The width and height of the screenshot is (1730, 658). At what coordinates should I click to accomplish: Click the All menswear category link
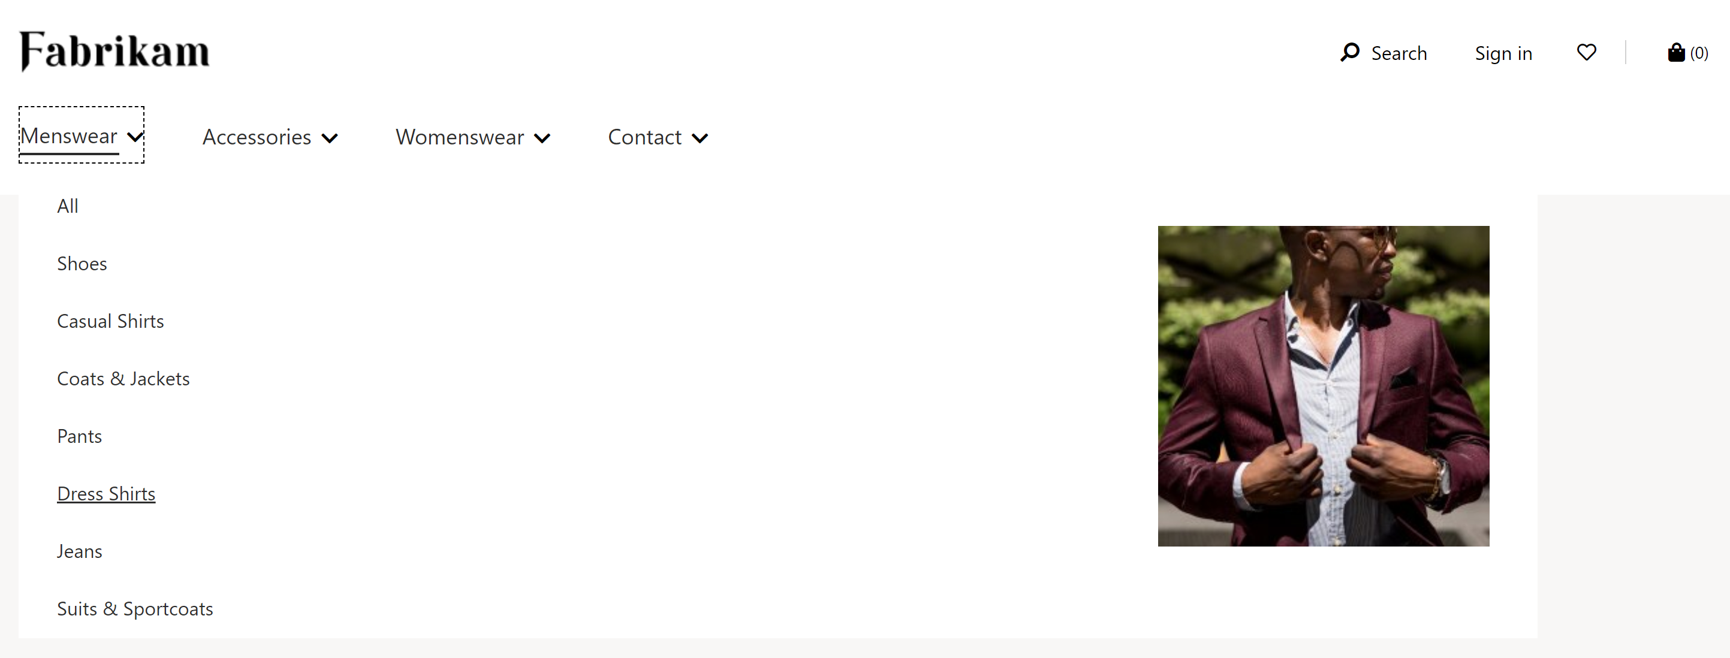[68, 205]
